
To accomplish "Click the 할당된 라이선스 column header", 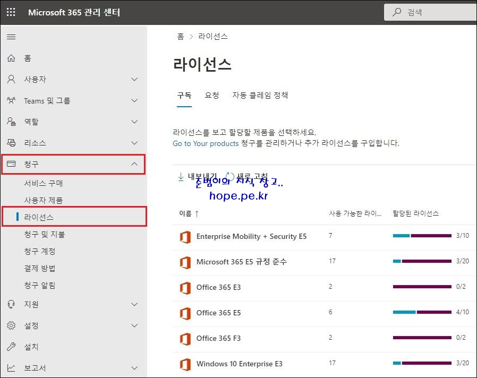I will [x=415, y=213].
